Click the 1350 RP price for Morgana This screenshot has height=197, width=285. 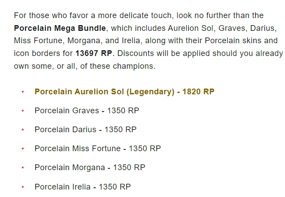[x=129, y=167]
